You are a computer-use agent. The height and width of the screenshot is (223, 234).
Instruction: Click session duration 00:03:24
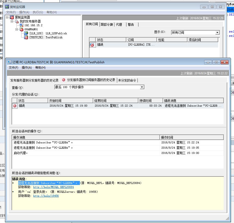click(x=155, y=106)
